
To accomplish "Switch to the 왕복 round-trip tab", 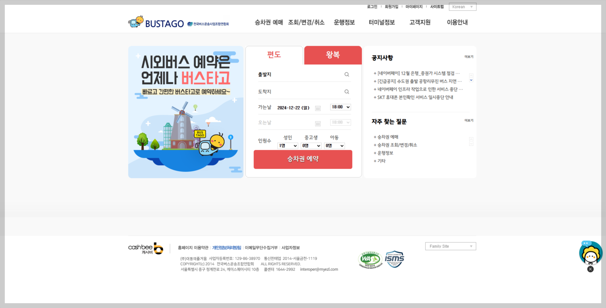I will coord(333,55).
